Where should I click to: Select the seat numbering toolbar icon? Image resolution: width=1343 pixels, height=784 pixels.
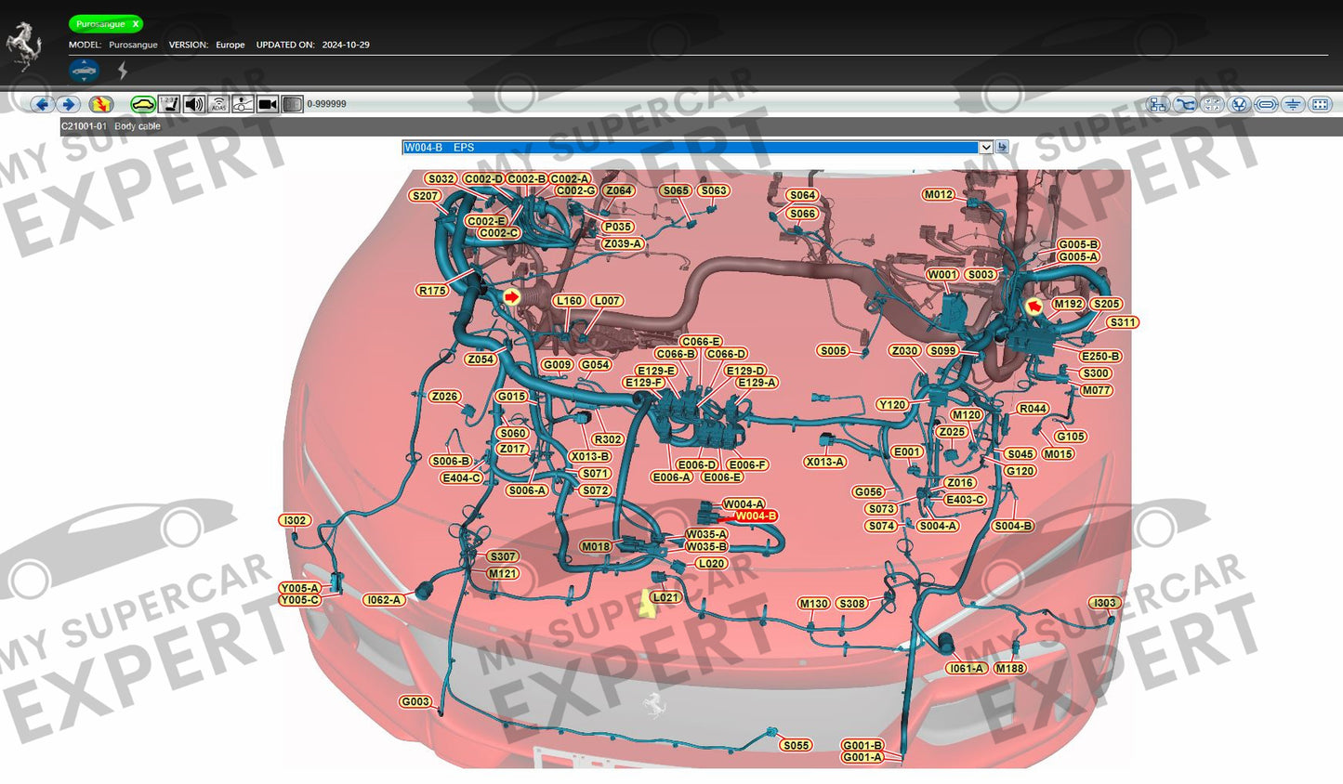(168, 104)
